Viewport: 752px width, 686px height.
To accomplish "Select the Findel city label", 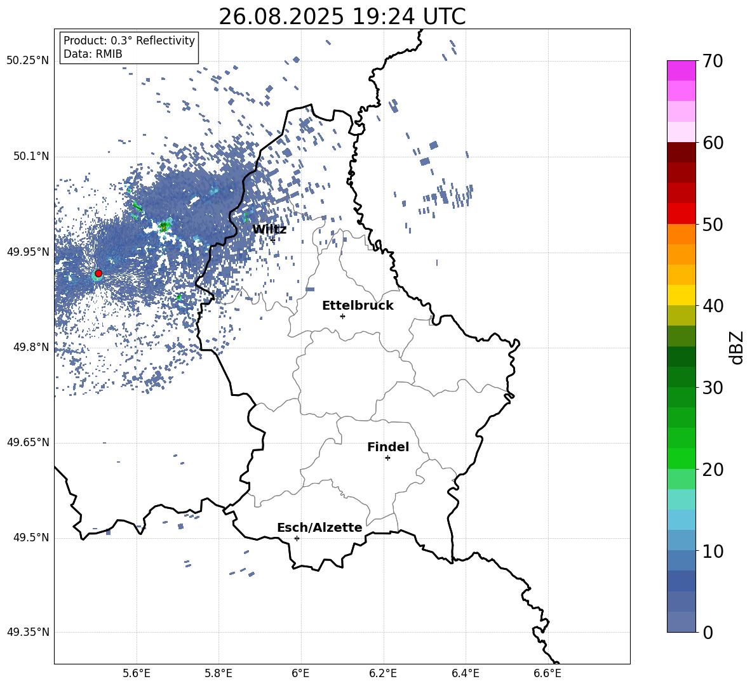I will click(x=388, y=447).
